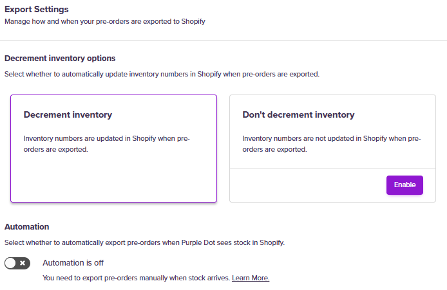Click the 'Inventory numbers are updated' description
This screenshot has width=447, height=290.
tap(106, 144)
